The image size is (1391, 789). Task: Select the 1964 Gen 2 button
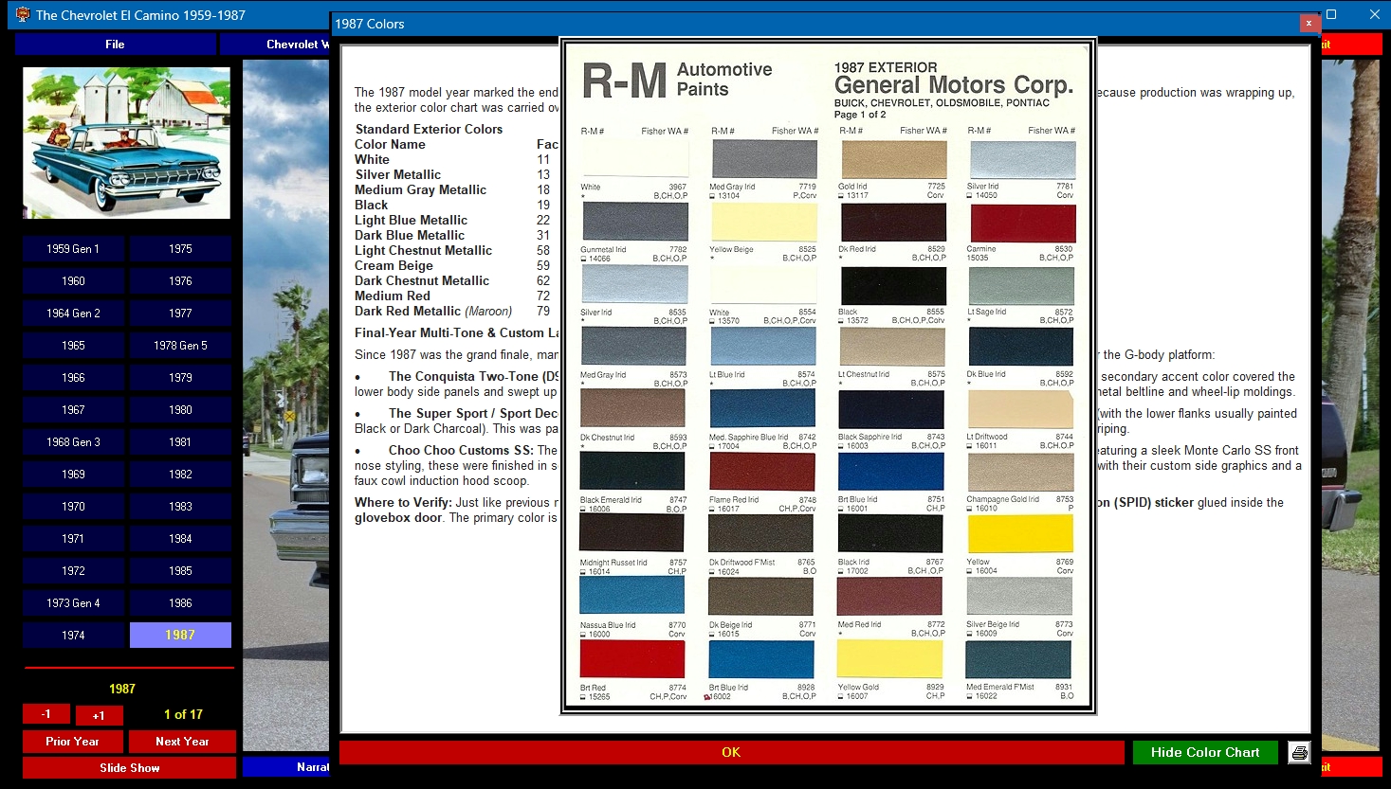point(73,314)
